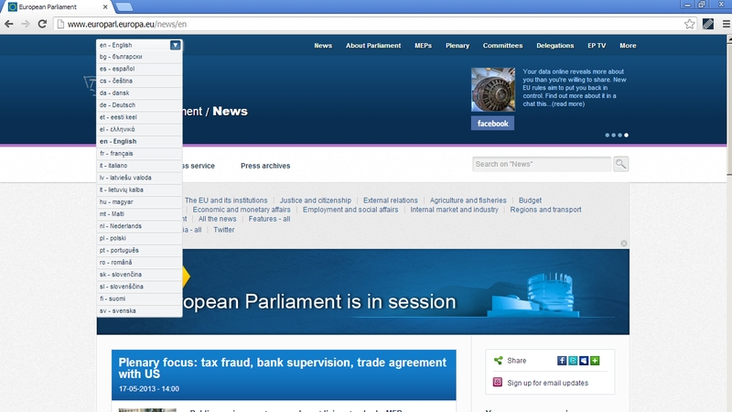Bookmark this page with the star icon
Viewport: 732px width, 412px height.
point(689,24)
